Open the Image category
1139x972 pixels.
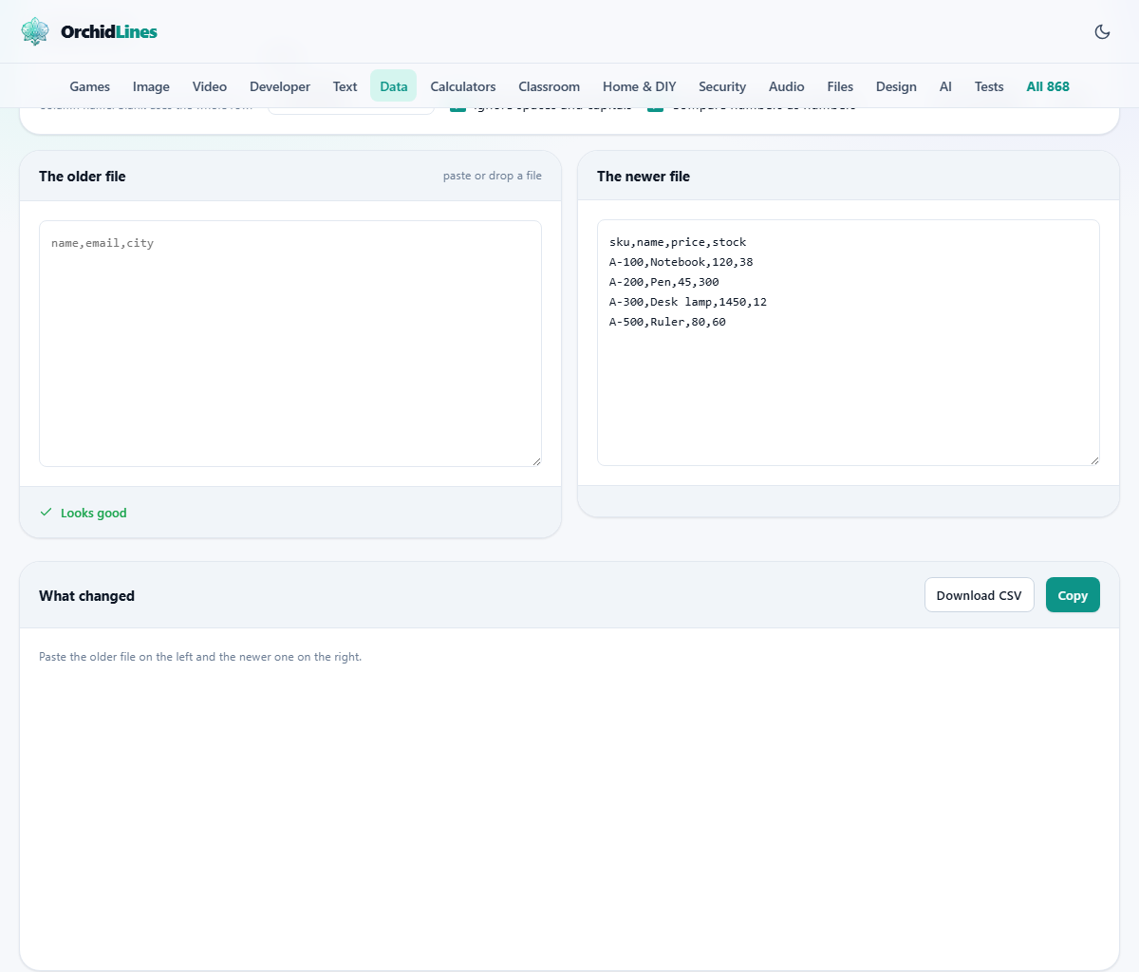click(x=151, y=86)
